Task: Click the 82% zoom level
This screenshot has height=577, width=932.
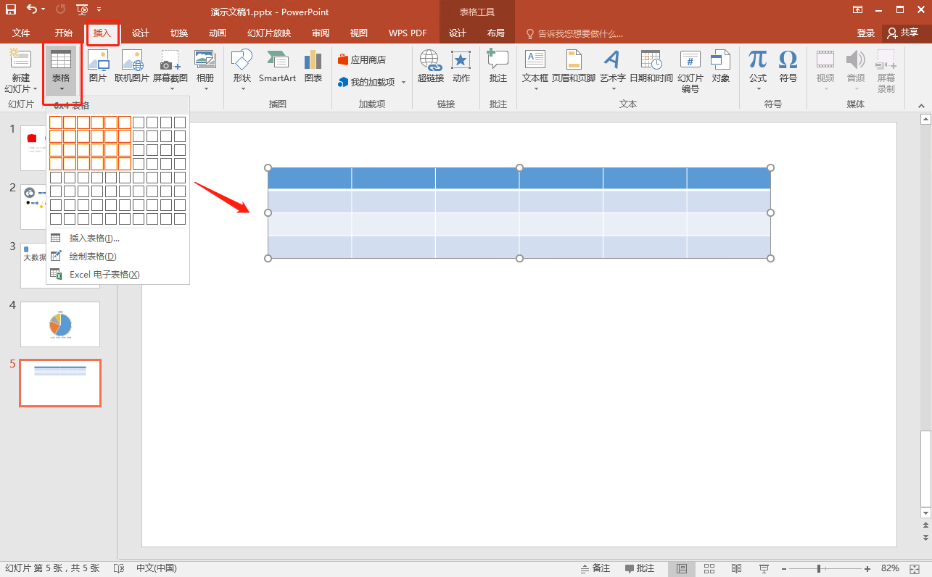Action: tap(891, 568)
